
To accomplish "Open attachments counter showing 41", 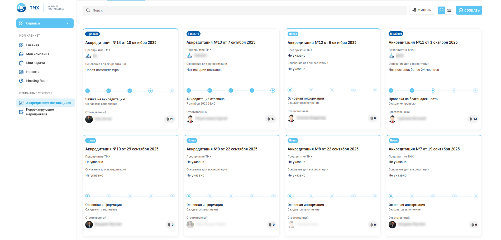I will pos(271,119).
